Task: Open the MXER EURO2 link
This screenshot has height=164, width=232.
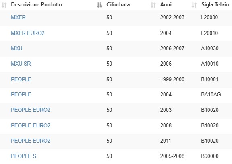Action: click(28, 33)
